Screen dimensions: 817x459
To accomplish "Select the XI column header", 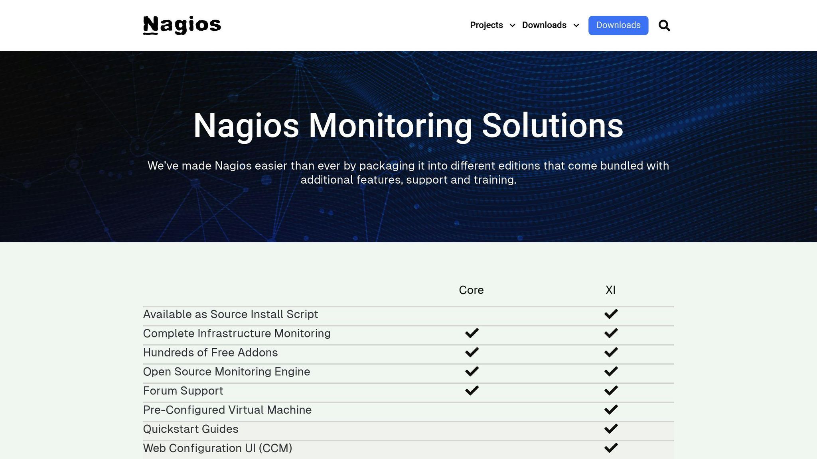I will click(x=610, y=290).
